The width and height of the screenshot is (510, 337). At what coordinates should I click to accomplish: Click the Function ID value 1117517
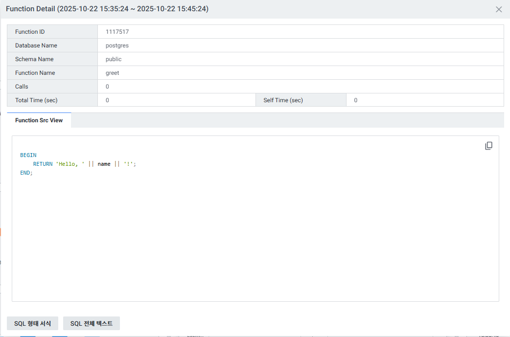117,32
